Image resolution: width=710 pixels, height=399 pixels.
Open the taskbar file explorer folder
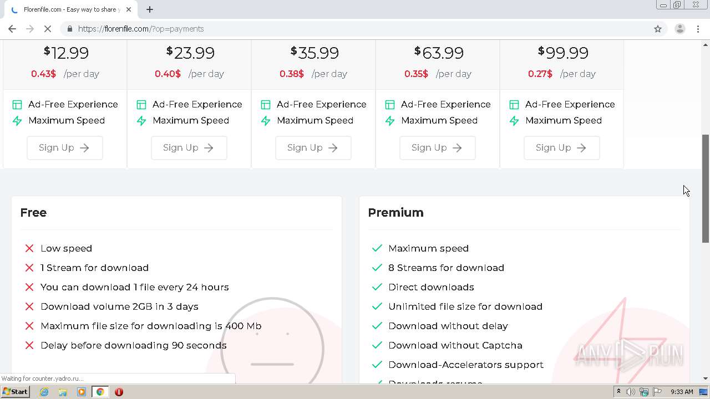(63, 392)
